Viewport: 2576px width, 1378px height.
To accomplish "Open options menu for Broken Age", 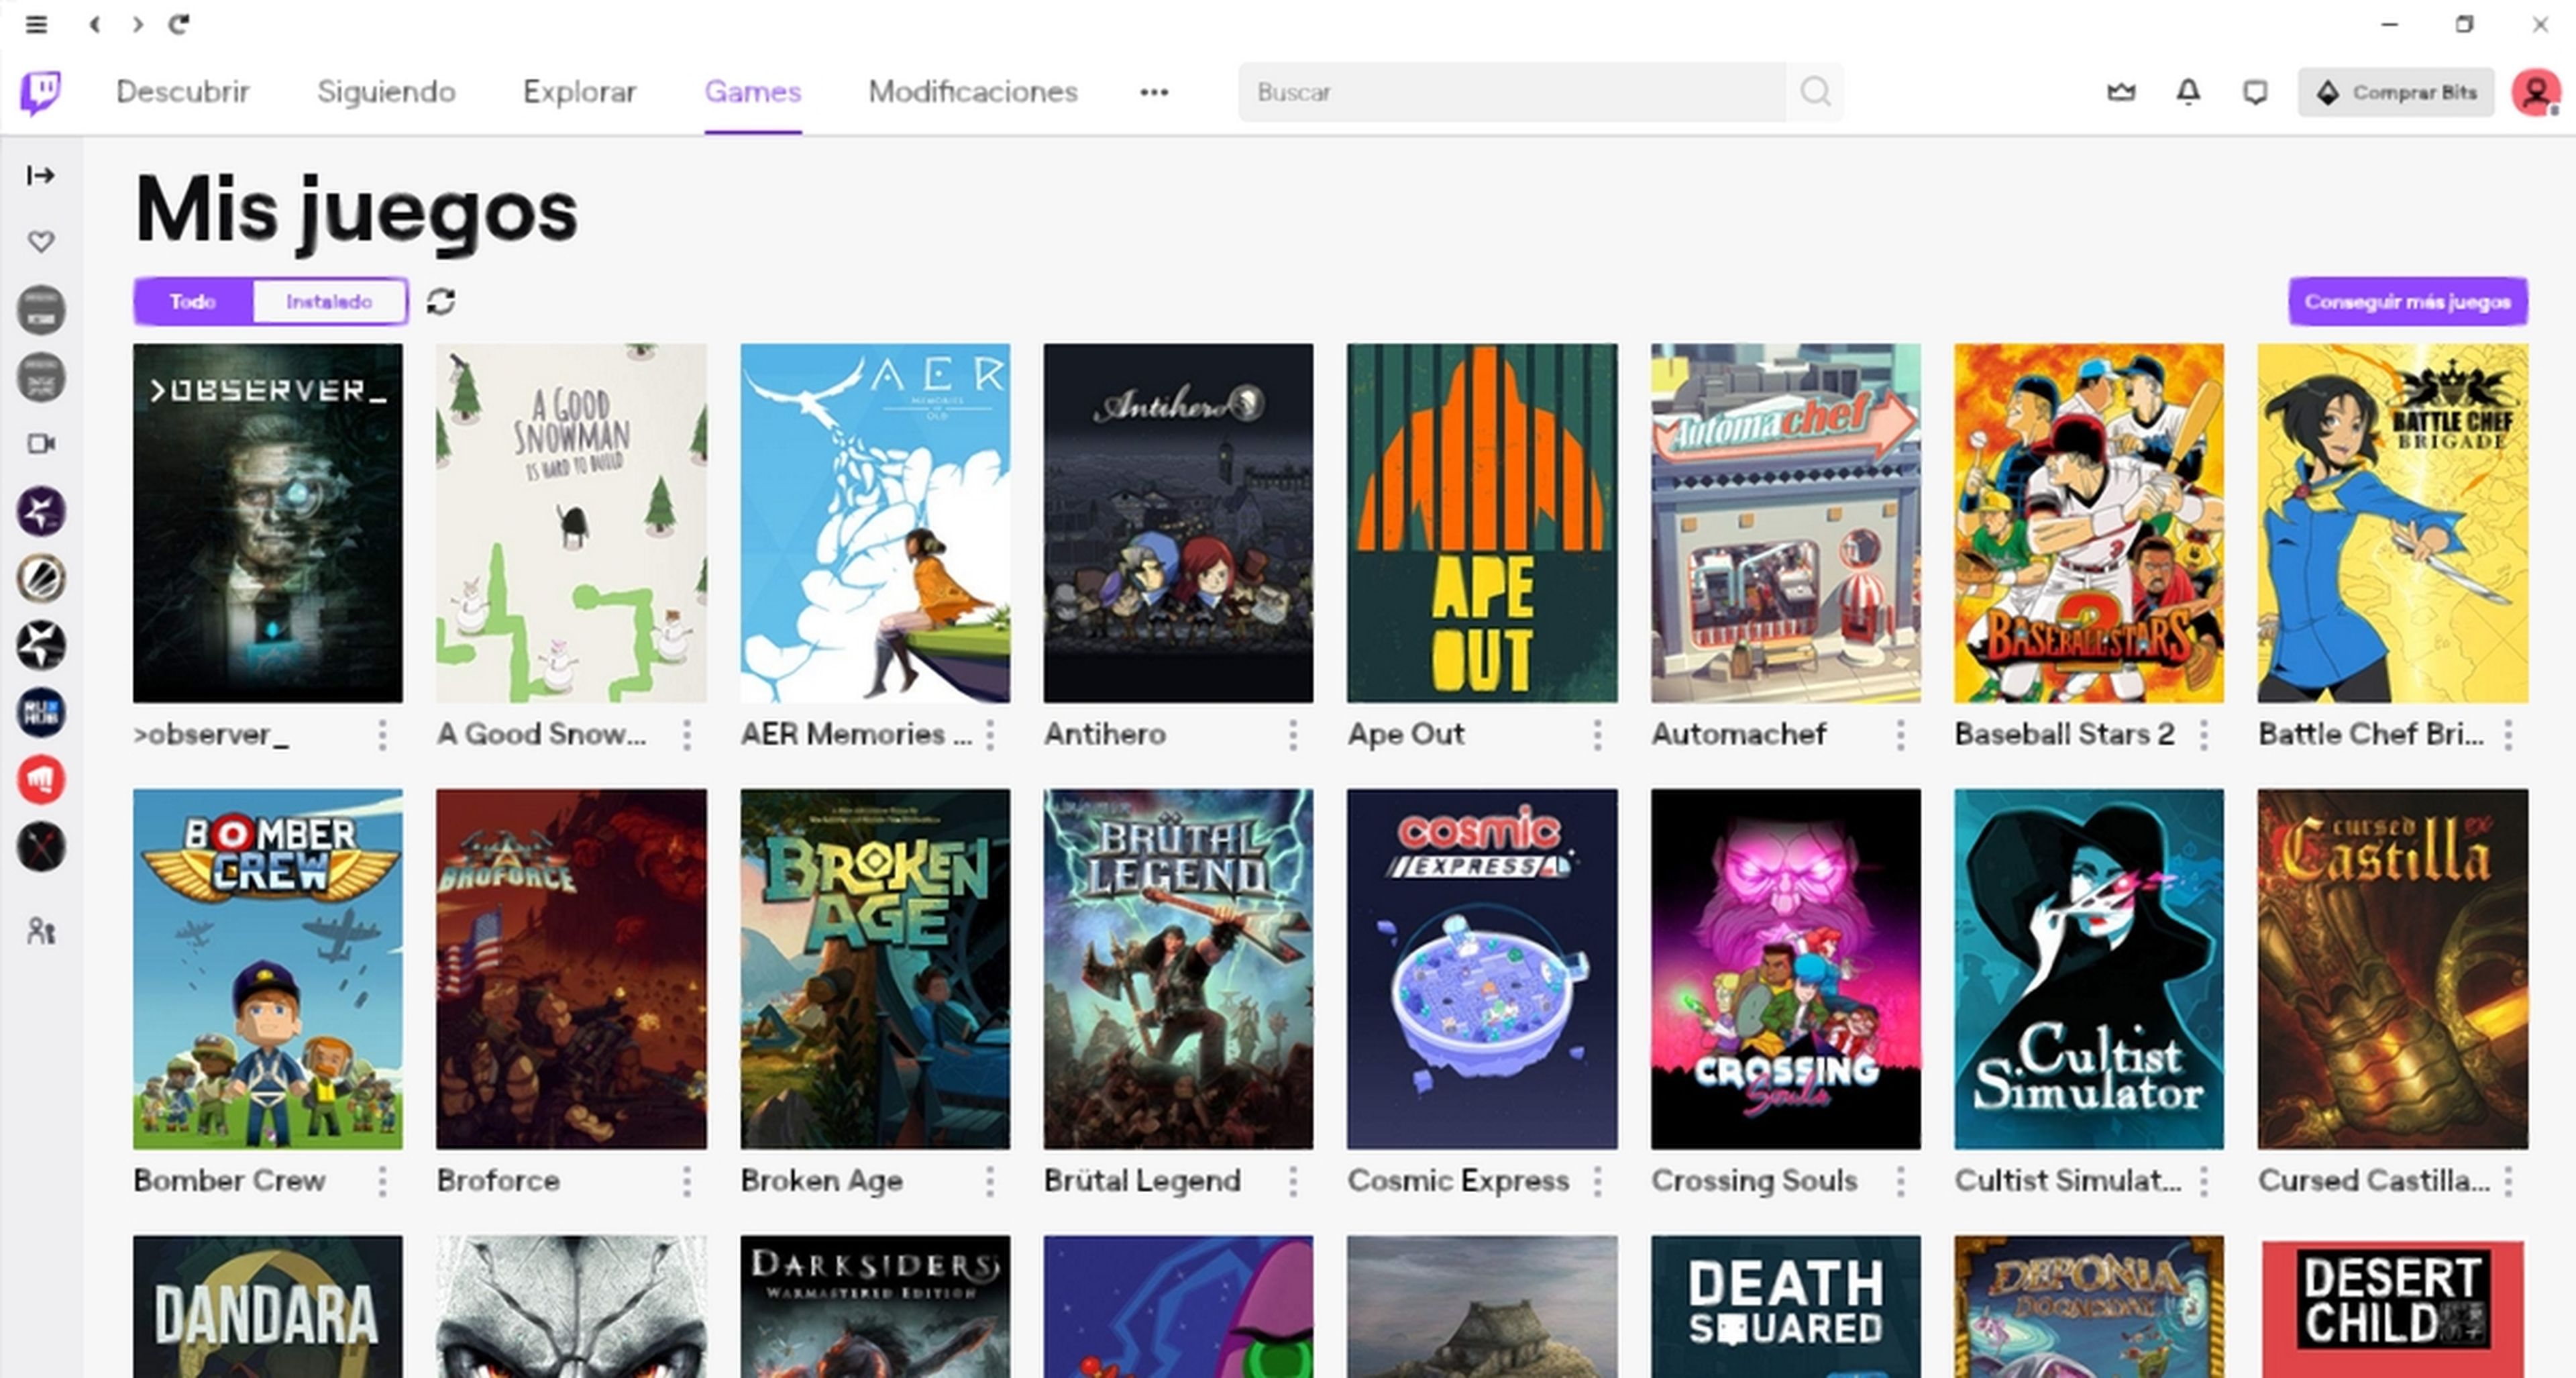I will pos(990,1182).
